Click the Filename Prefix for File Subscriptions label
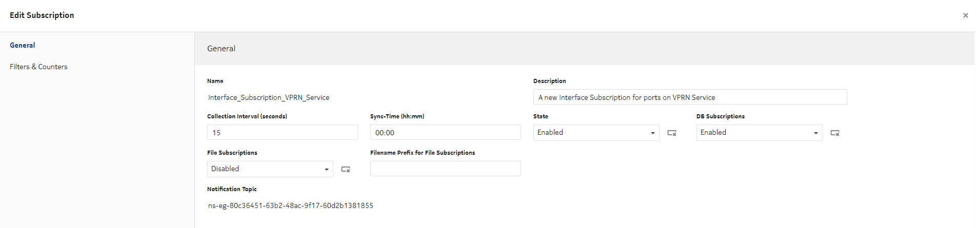Image resolution: width=976 pixels, height=228 pixels. 423,153
